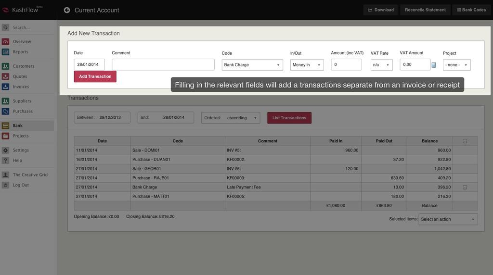Check the Late Payment Fee row checkbox
This screenshot has width=493, height=275.
pos(465,187)
